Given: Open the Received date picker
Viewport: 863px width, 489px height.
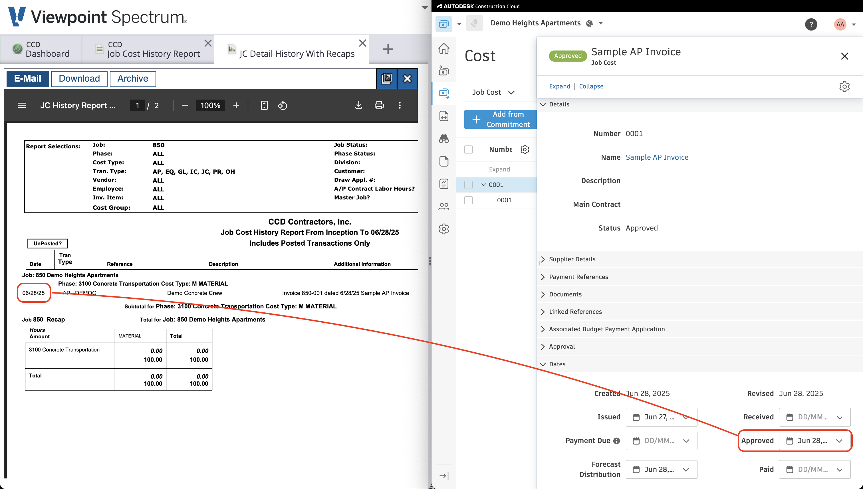Looking at the screenshot, I should click(x=814, y=417).
